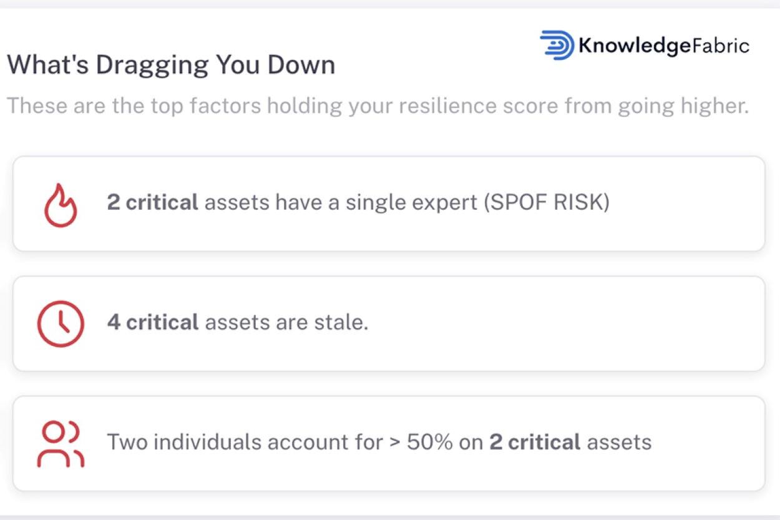This screenshot has width=780, height=520.
Task: Click the resilience score subtitle description
Action: point(378,105)
